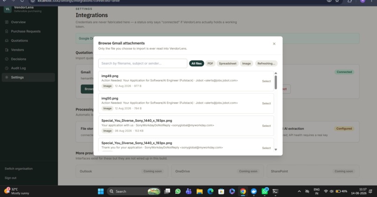Select Sony attachment dated 06 Aug 2026

(x=266, y=126)
